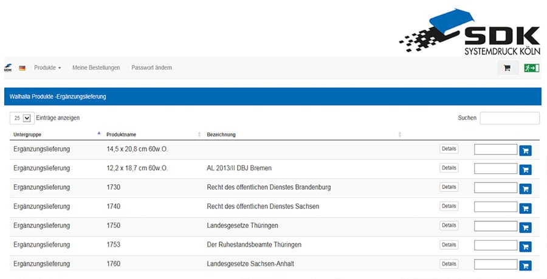This screenshot has width=547, height=279.
Task: Focus the Suchen search field
Action: 510,119
